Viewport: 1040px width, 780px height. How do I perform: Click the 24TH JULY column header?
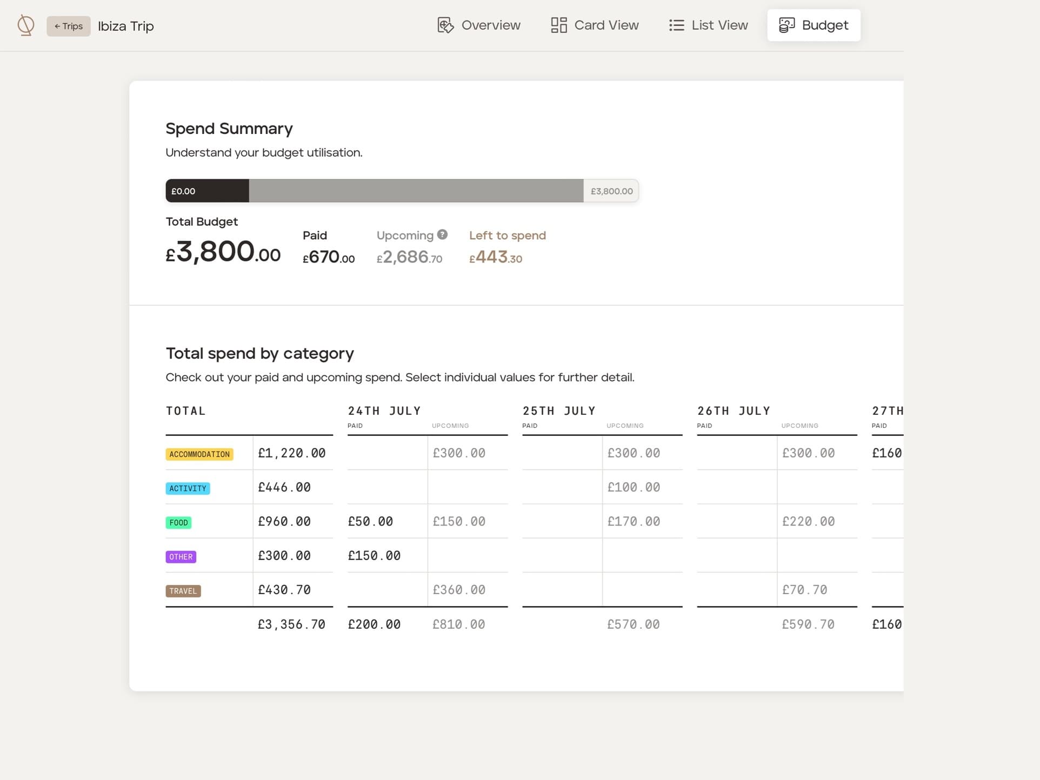[x=384, y=411]
